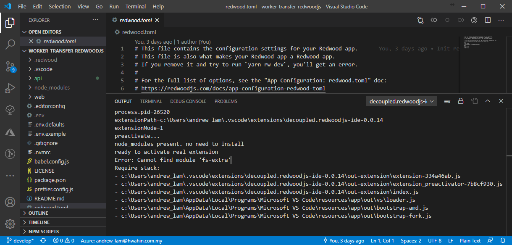Open the File menu
Screen dimensions: 512x245
click(x=22, y=6)
